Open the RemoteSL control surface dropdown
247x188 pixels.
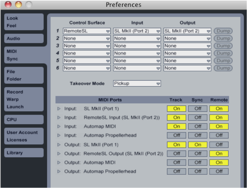[x=87, y=31]
